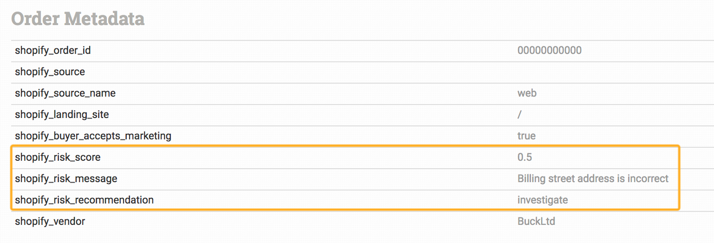Select the landing site slash value
Screen dimensions: 714x243
coord(519,114)
